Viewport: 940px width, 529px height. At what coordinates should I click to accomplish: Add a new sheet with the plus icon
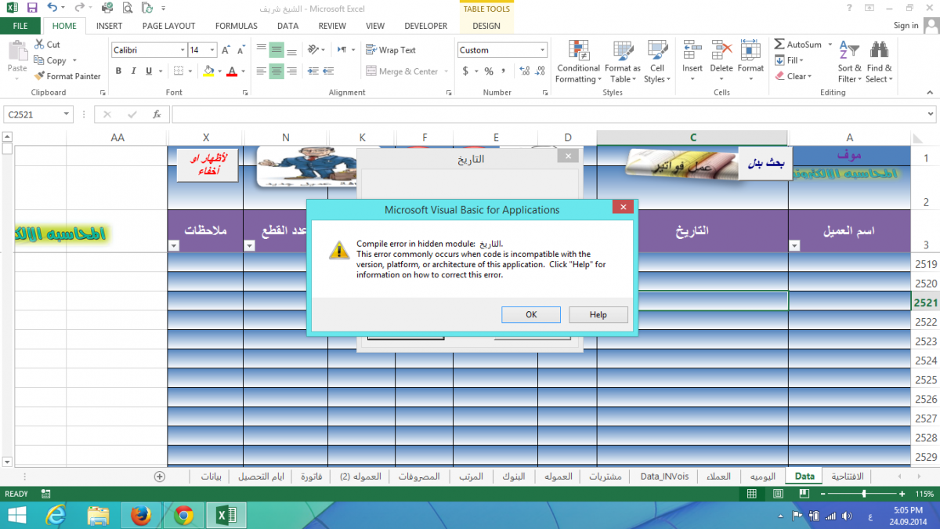160,476
